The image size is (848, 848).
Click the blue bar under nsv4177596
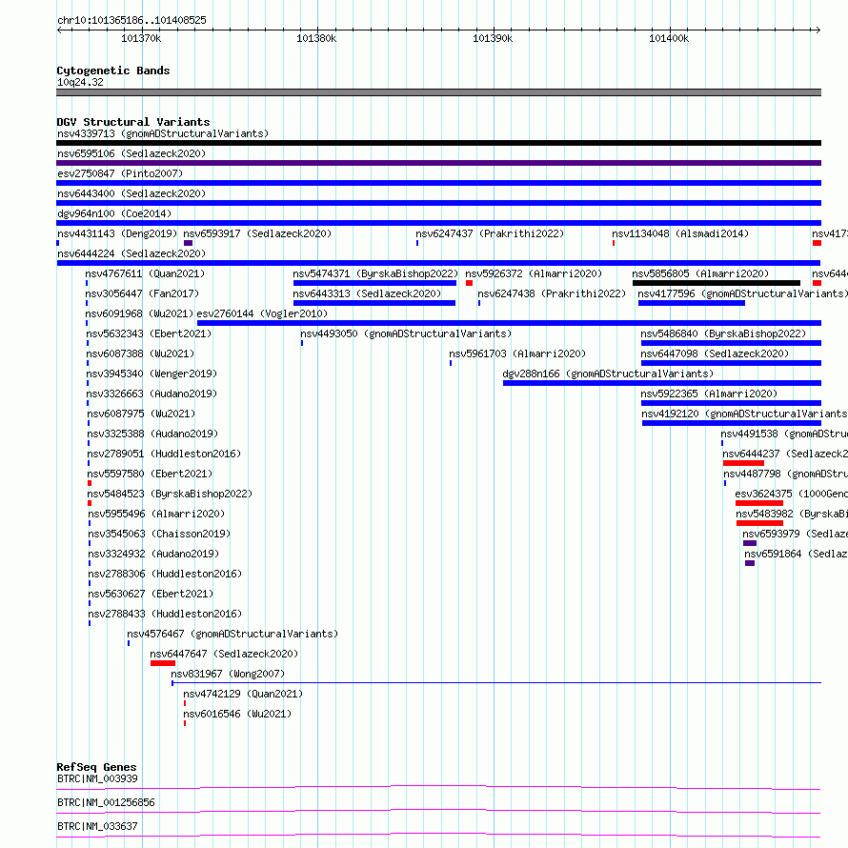tap(692, 303)
